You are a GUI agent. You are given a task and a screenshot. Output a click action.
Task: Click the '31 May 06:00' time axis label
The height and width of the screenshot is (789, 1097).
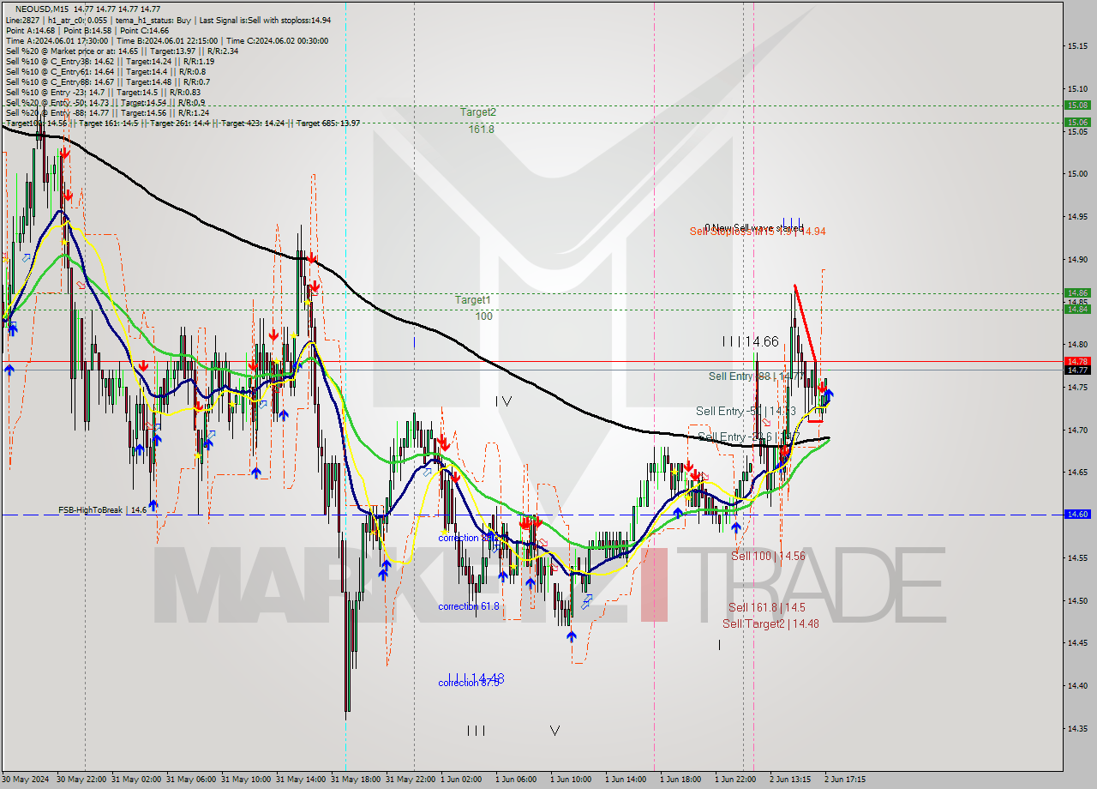[x=193, y=780]
